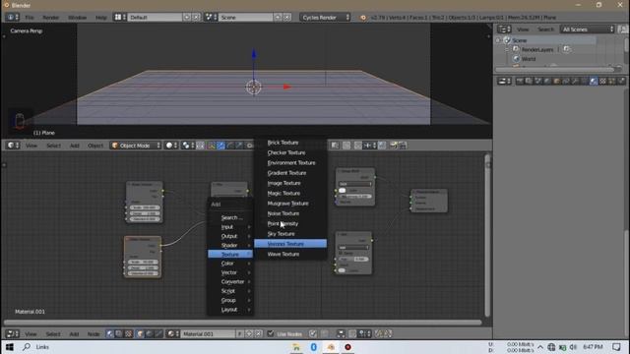Select the texture node tree type icon

click(128, 334)
